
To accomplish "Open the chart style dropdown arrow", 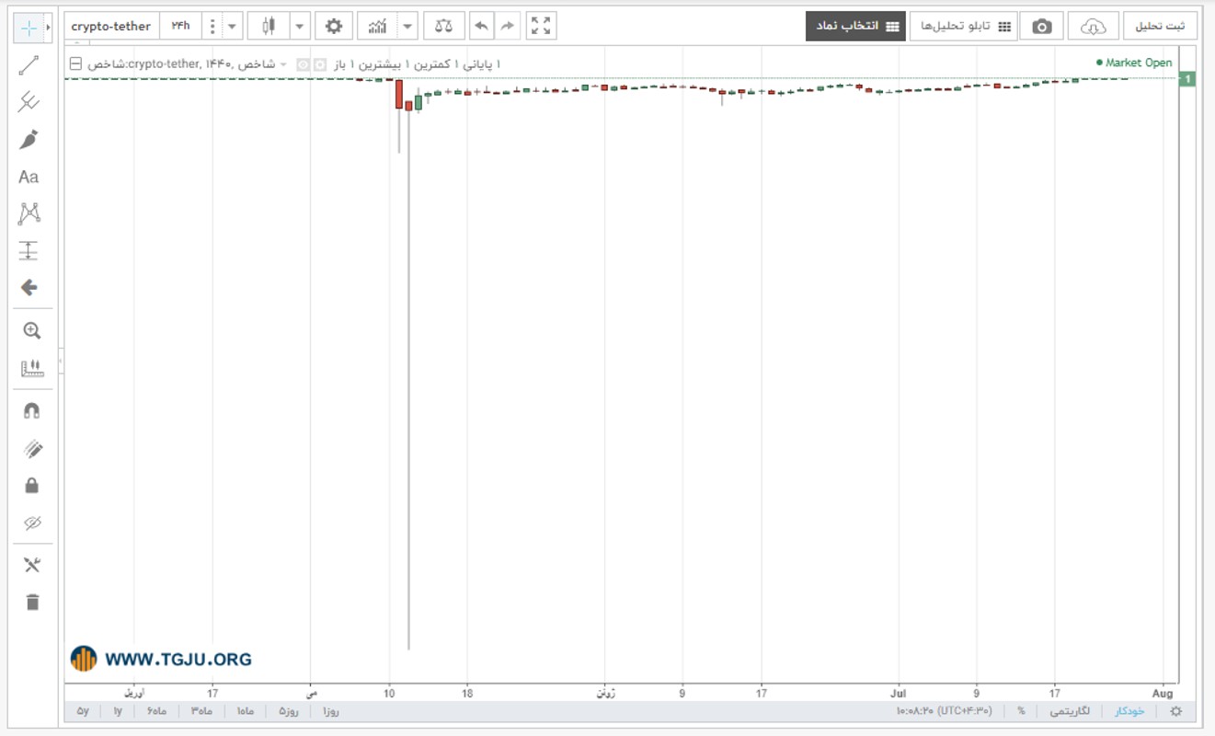I will [300, 26].
